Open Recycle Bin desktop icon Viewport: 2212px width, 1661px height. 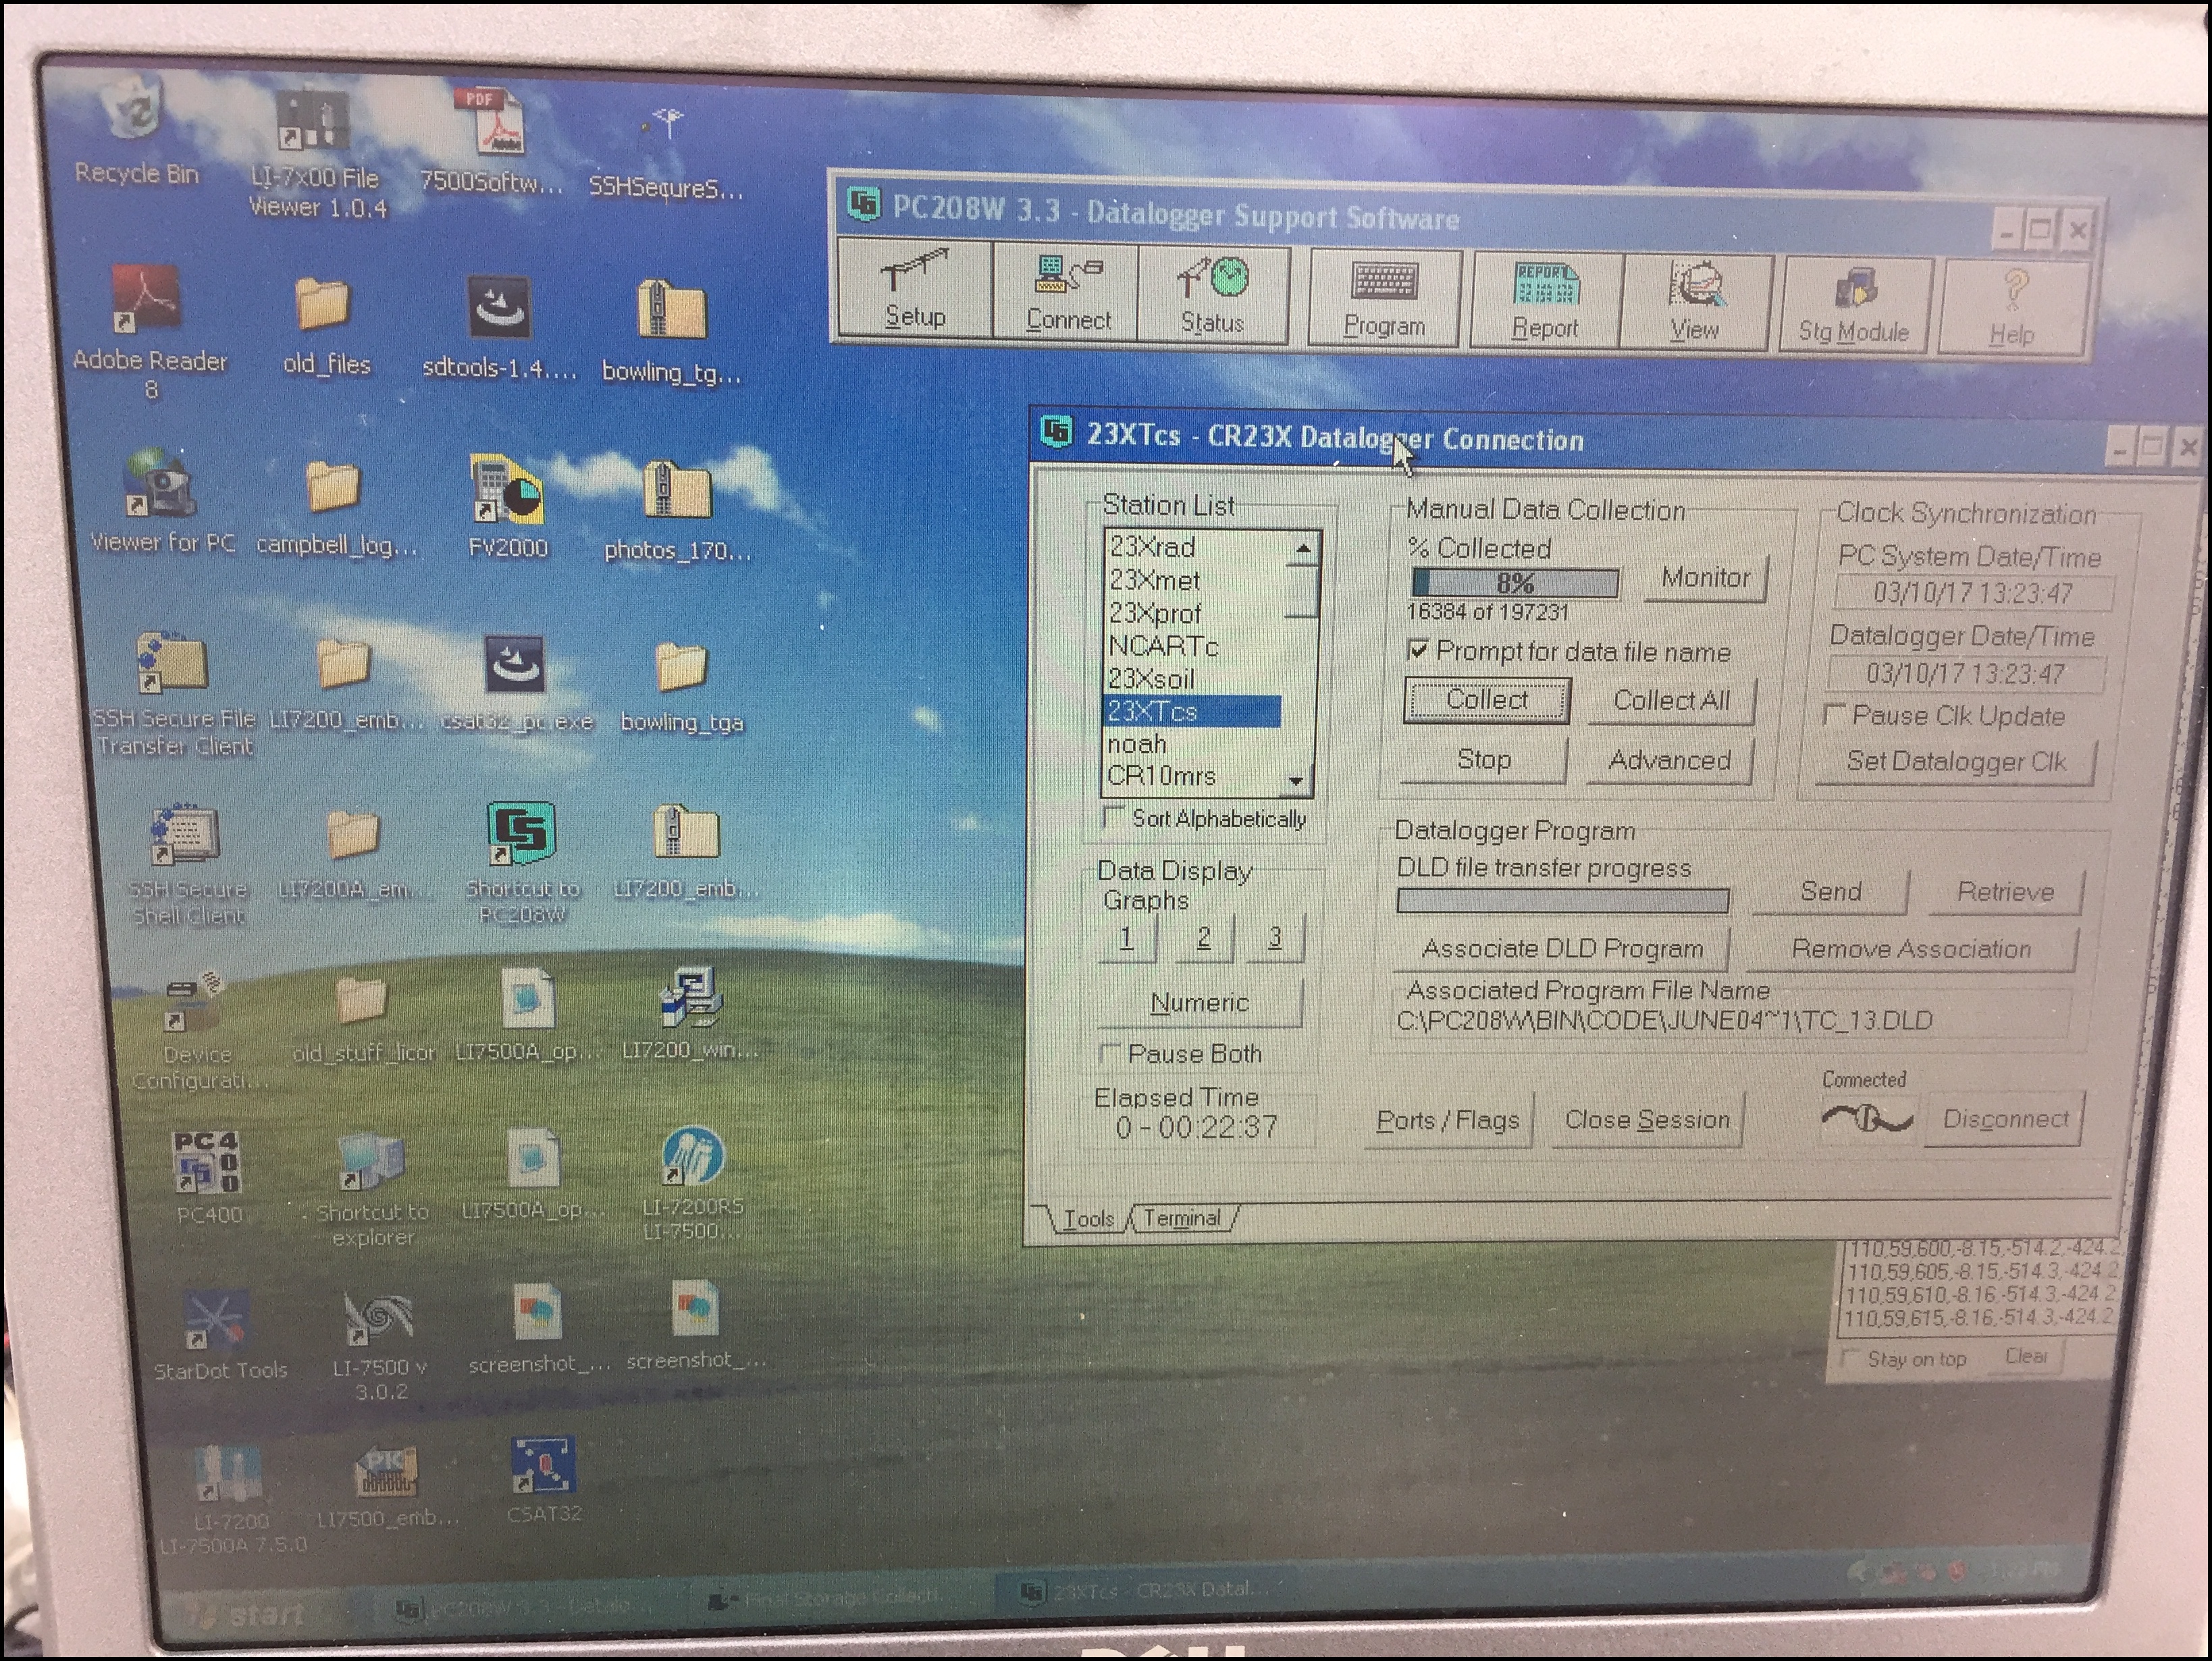(137, 132)
